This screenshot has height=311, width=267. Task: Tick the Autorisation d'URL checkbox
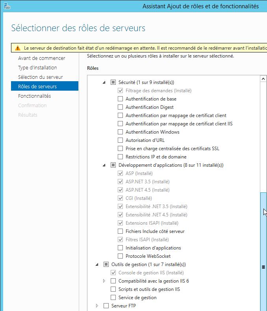point(120,140)
